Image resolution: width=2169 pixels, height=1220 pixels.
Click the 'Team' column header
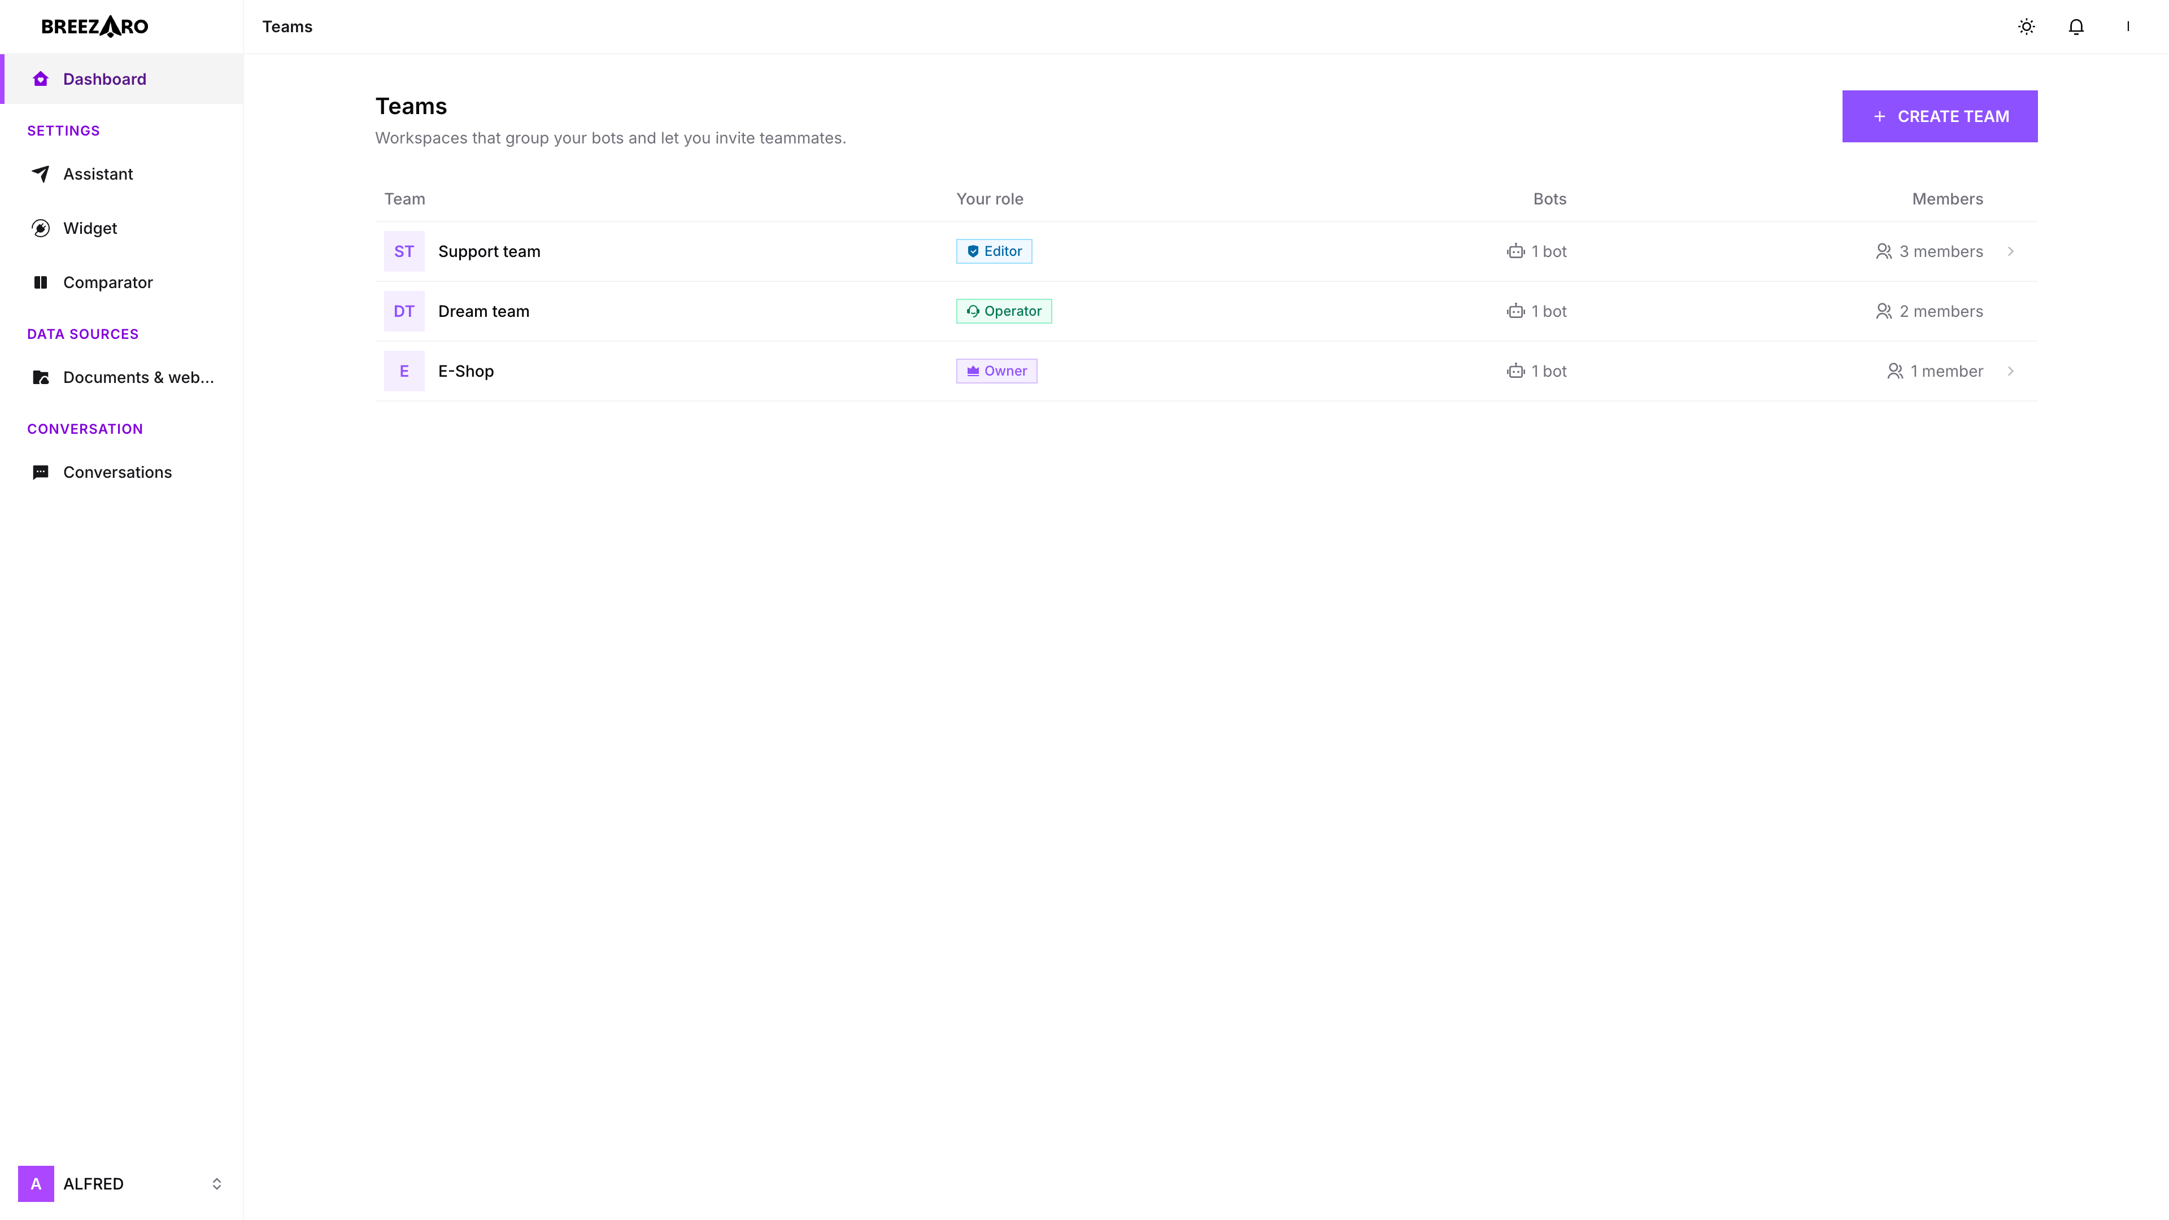pos(405,199)
